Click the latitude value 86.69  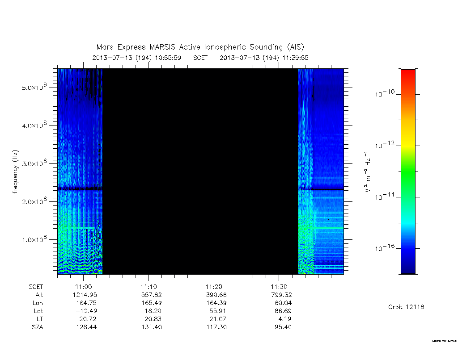tap(283, 311)
